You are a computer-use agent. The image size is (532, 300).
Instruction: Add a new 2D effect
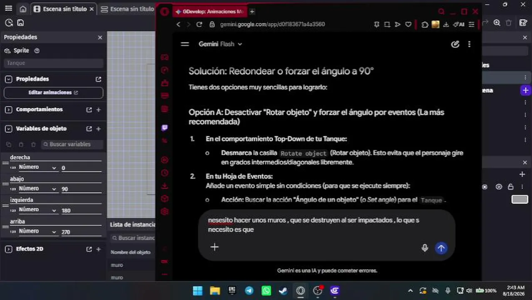coord(99,249)
